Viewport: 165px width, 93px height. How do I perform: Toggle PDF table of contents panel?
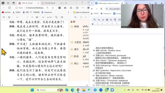[4, 17]
